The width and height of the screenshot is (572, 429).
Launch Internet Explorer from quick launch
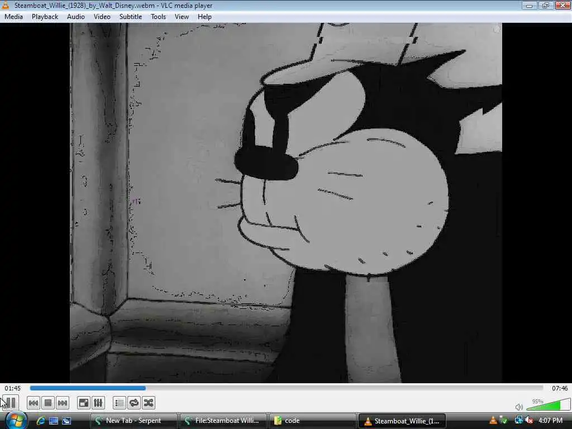click(40, 421)
